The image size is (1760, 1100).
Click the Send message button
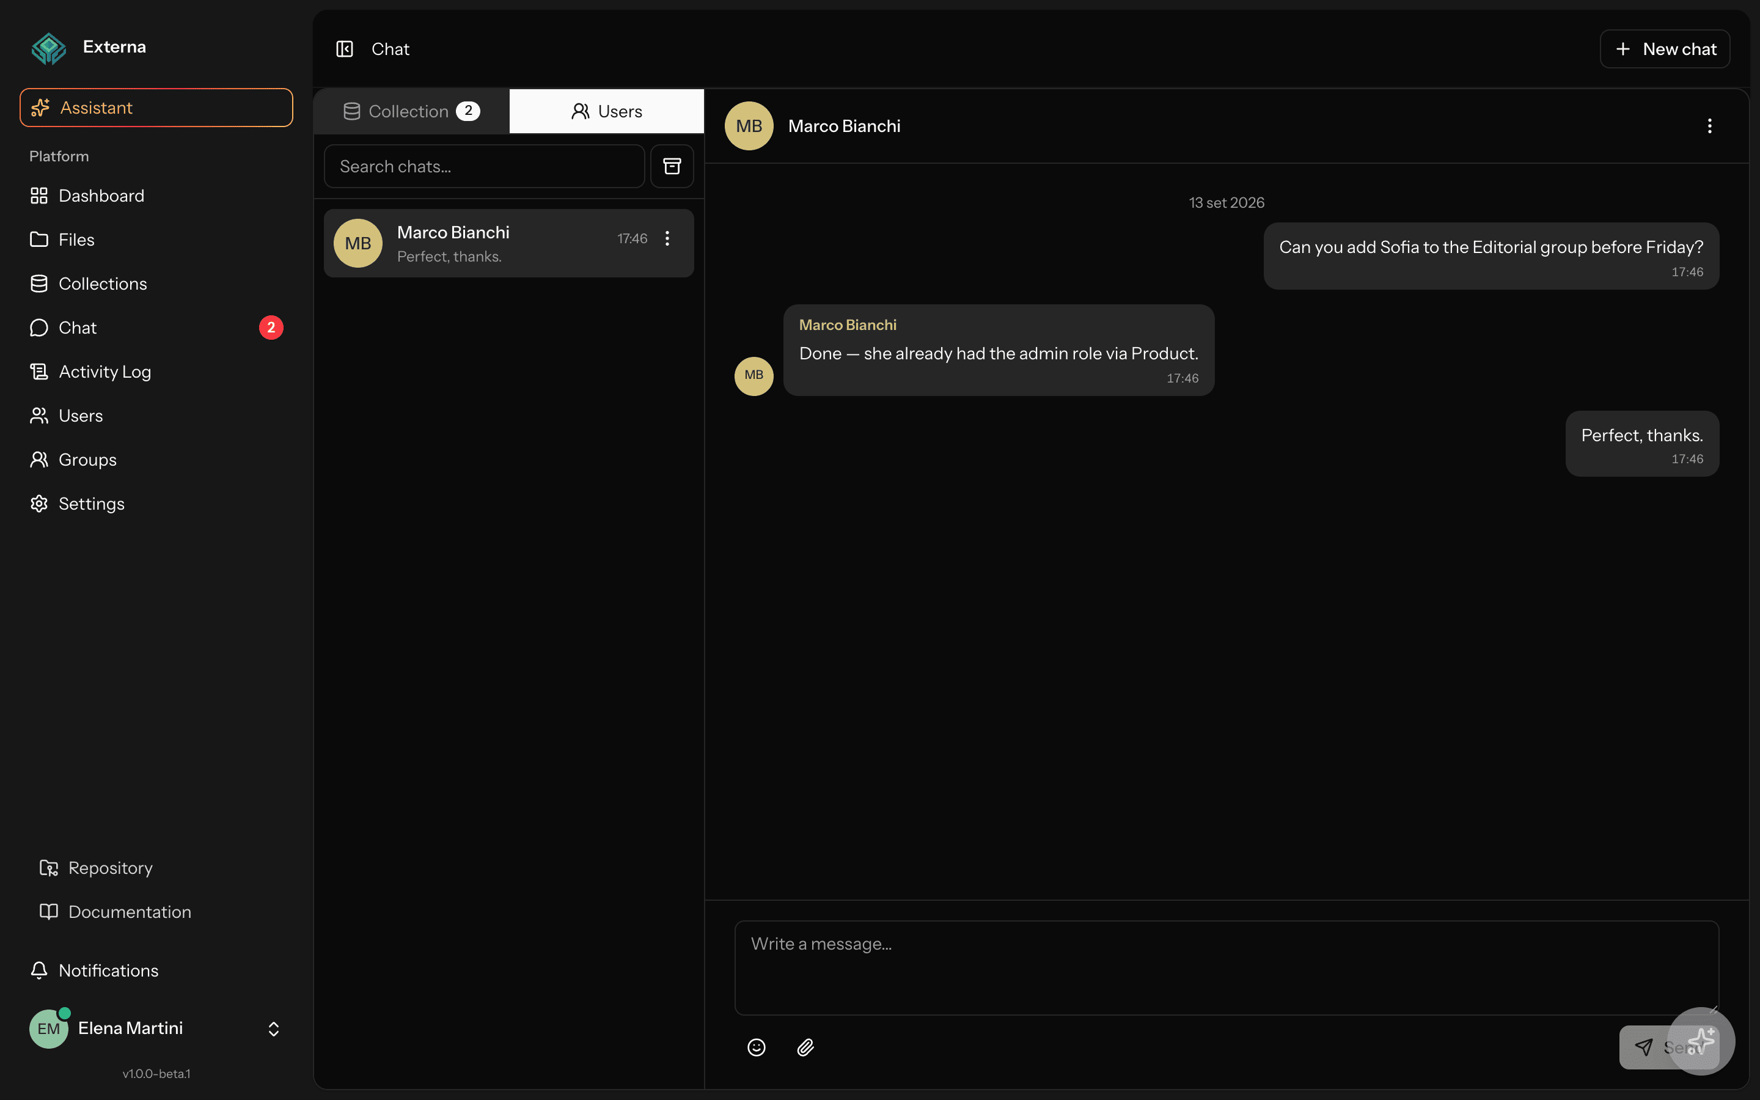pyautogui.click(x=1645, y=1047)
